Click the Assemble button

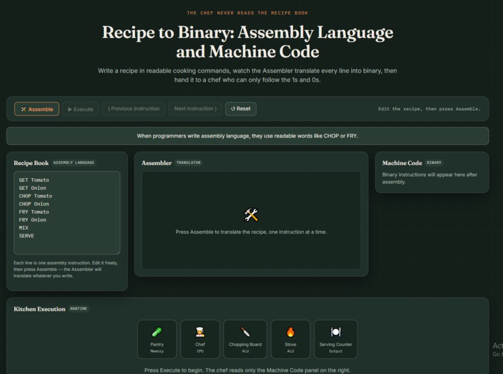37,109
